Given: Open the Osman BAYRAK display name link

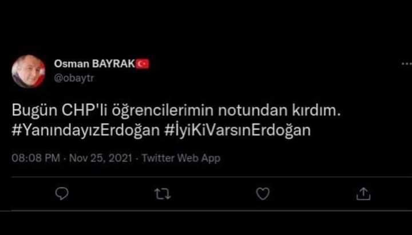Looking at the screenshot, I should pyautogui.click(x=94, y=64).
